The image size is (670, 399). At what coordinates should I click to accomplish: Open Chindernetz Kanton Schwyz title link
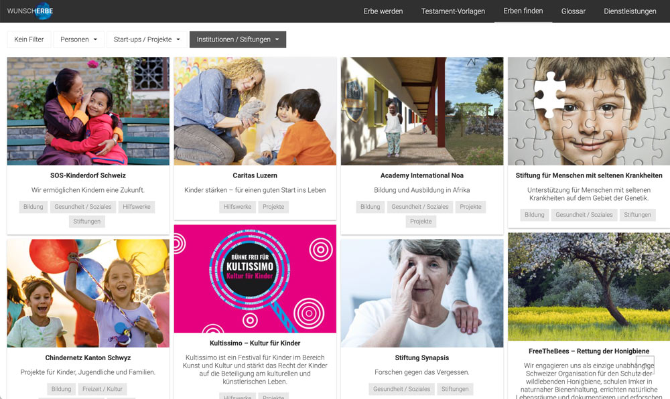(88, 357)
